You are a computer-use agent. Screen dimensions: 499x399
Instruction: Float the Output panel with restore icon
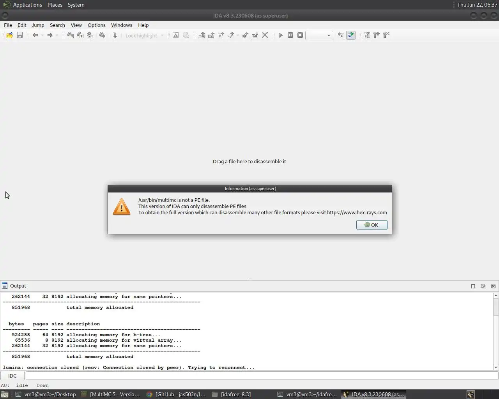(x=483, y=286)
